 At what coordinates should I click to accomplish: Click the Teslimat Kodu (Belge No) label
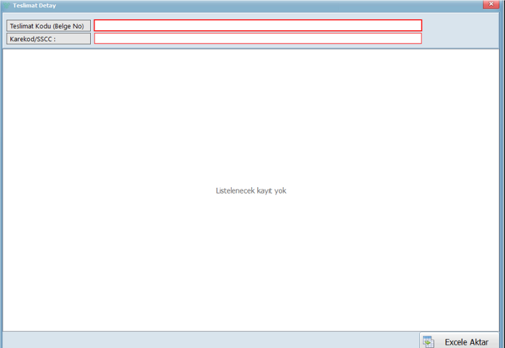coord(48,26)
